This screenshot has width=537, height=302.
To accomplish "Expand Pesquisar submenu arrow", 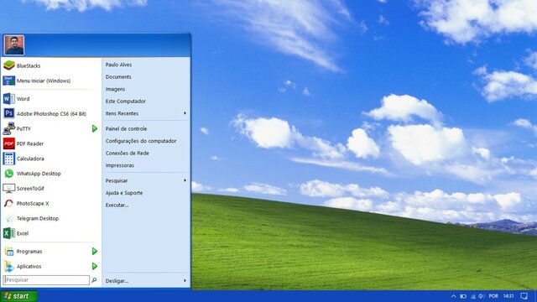I will [185, 180].
